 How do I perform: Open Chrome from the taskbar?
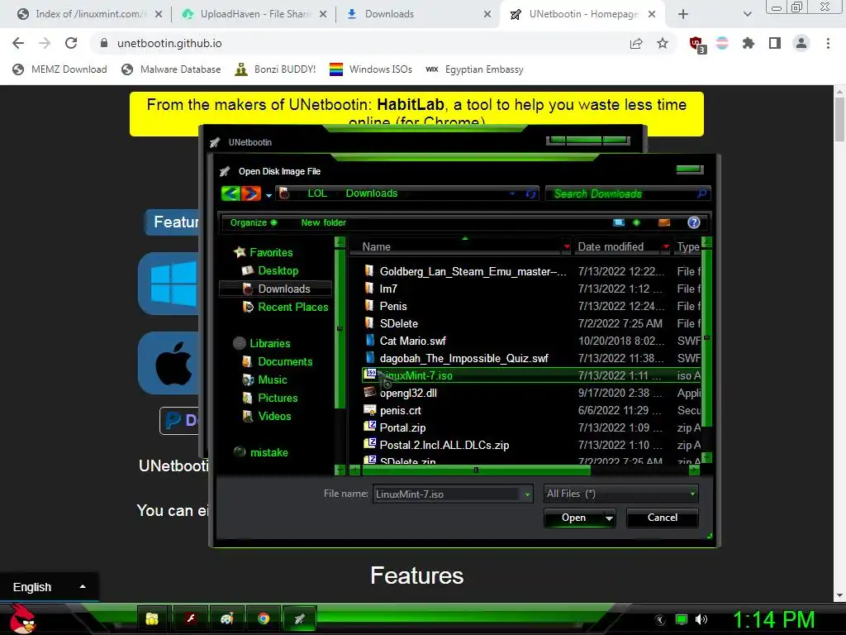(264, 618)
